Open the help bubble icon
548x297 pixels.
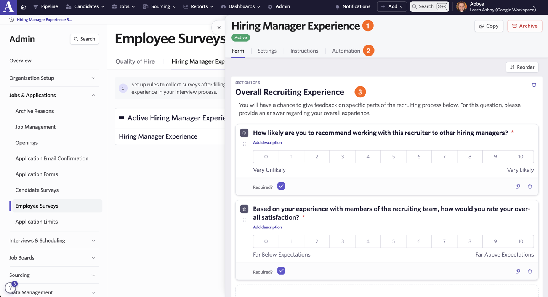pos(10,288)
